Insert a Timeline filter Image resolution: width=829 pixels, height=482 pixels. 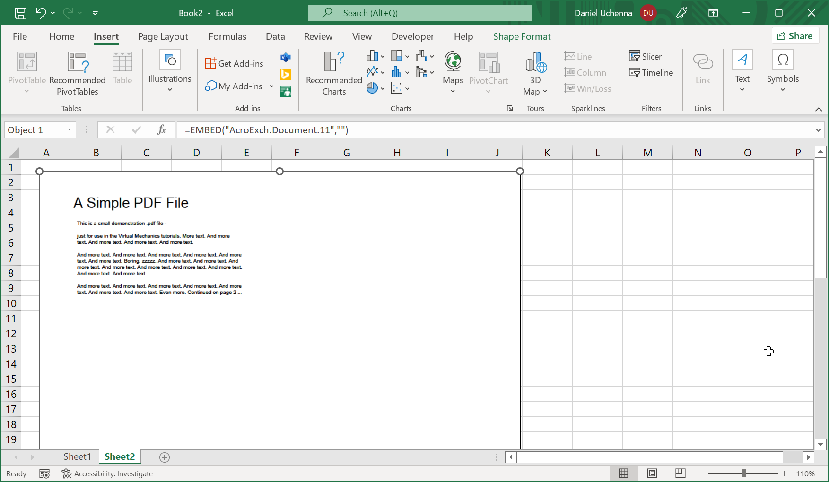pos(651,73)
